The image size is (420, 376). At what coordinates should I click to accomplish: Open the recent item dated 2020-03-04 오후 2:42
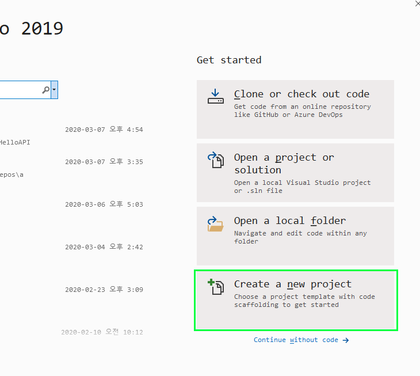tap(104, 247)
